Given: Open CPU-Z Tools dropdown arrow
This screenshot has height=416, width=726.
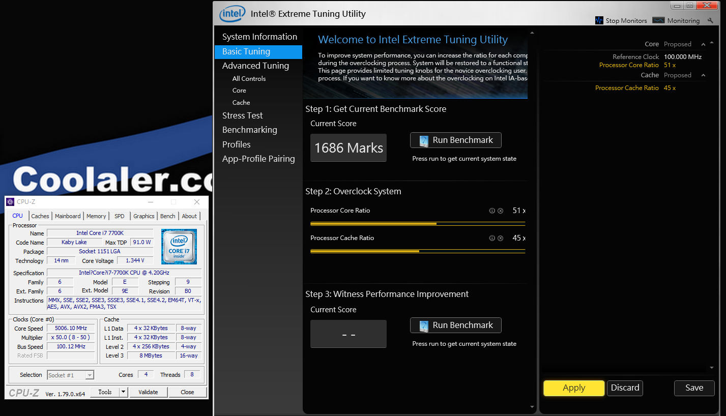Looking at the screenshot, I should point(123,392).
